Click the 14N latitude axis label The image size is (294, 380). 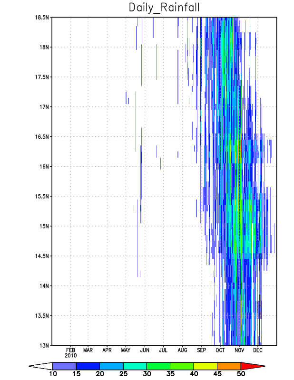point(44,286)
